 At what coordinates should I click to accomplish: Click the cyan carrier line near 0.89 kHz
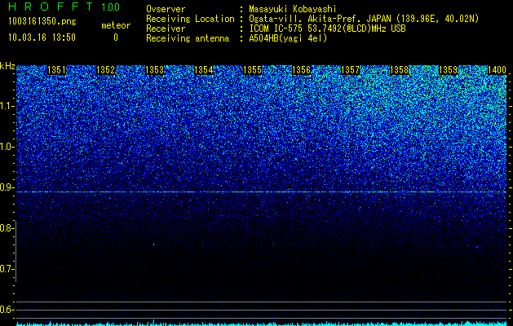[x=261, y=192]
